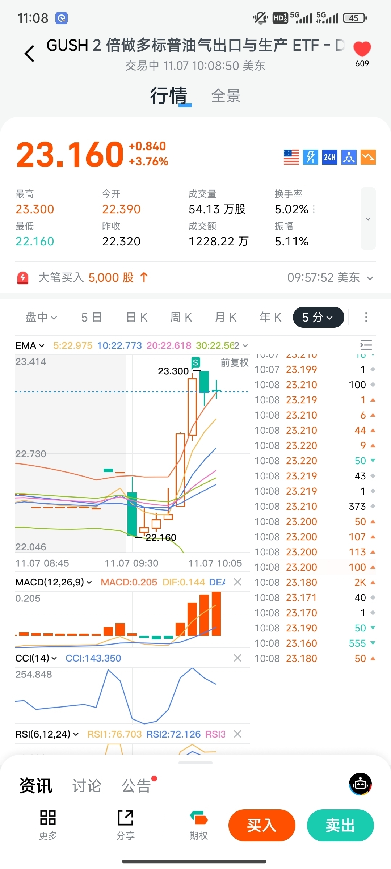This screenshot has height=869, width=391.
Task: Tap the tick row at 10:07 23.199
Action: [315, 369]
